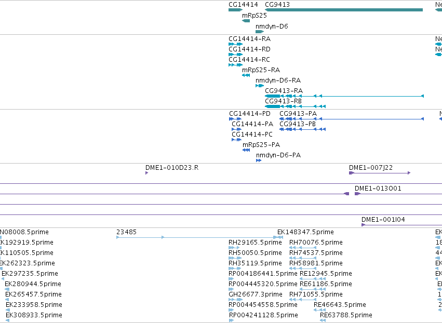Select the RE12945.5prime EST label
Viewport: 442px width, 323px height.
click(326, 274)
